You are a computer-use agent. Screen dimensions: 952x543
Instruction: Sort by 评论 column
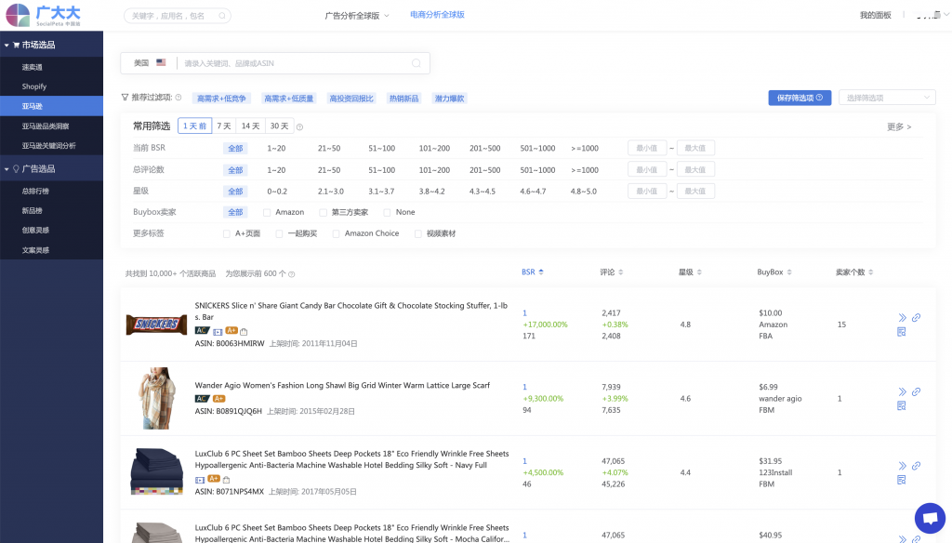[612, 272]
